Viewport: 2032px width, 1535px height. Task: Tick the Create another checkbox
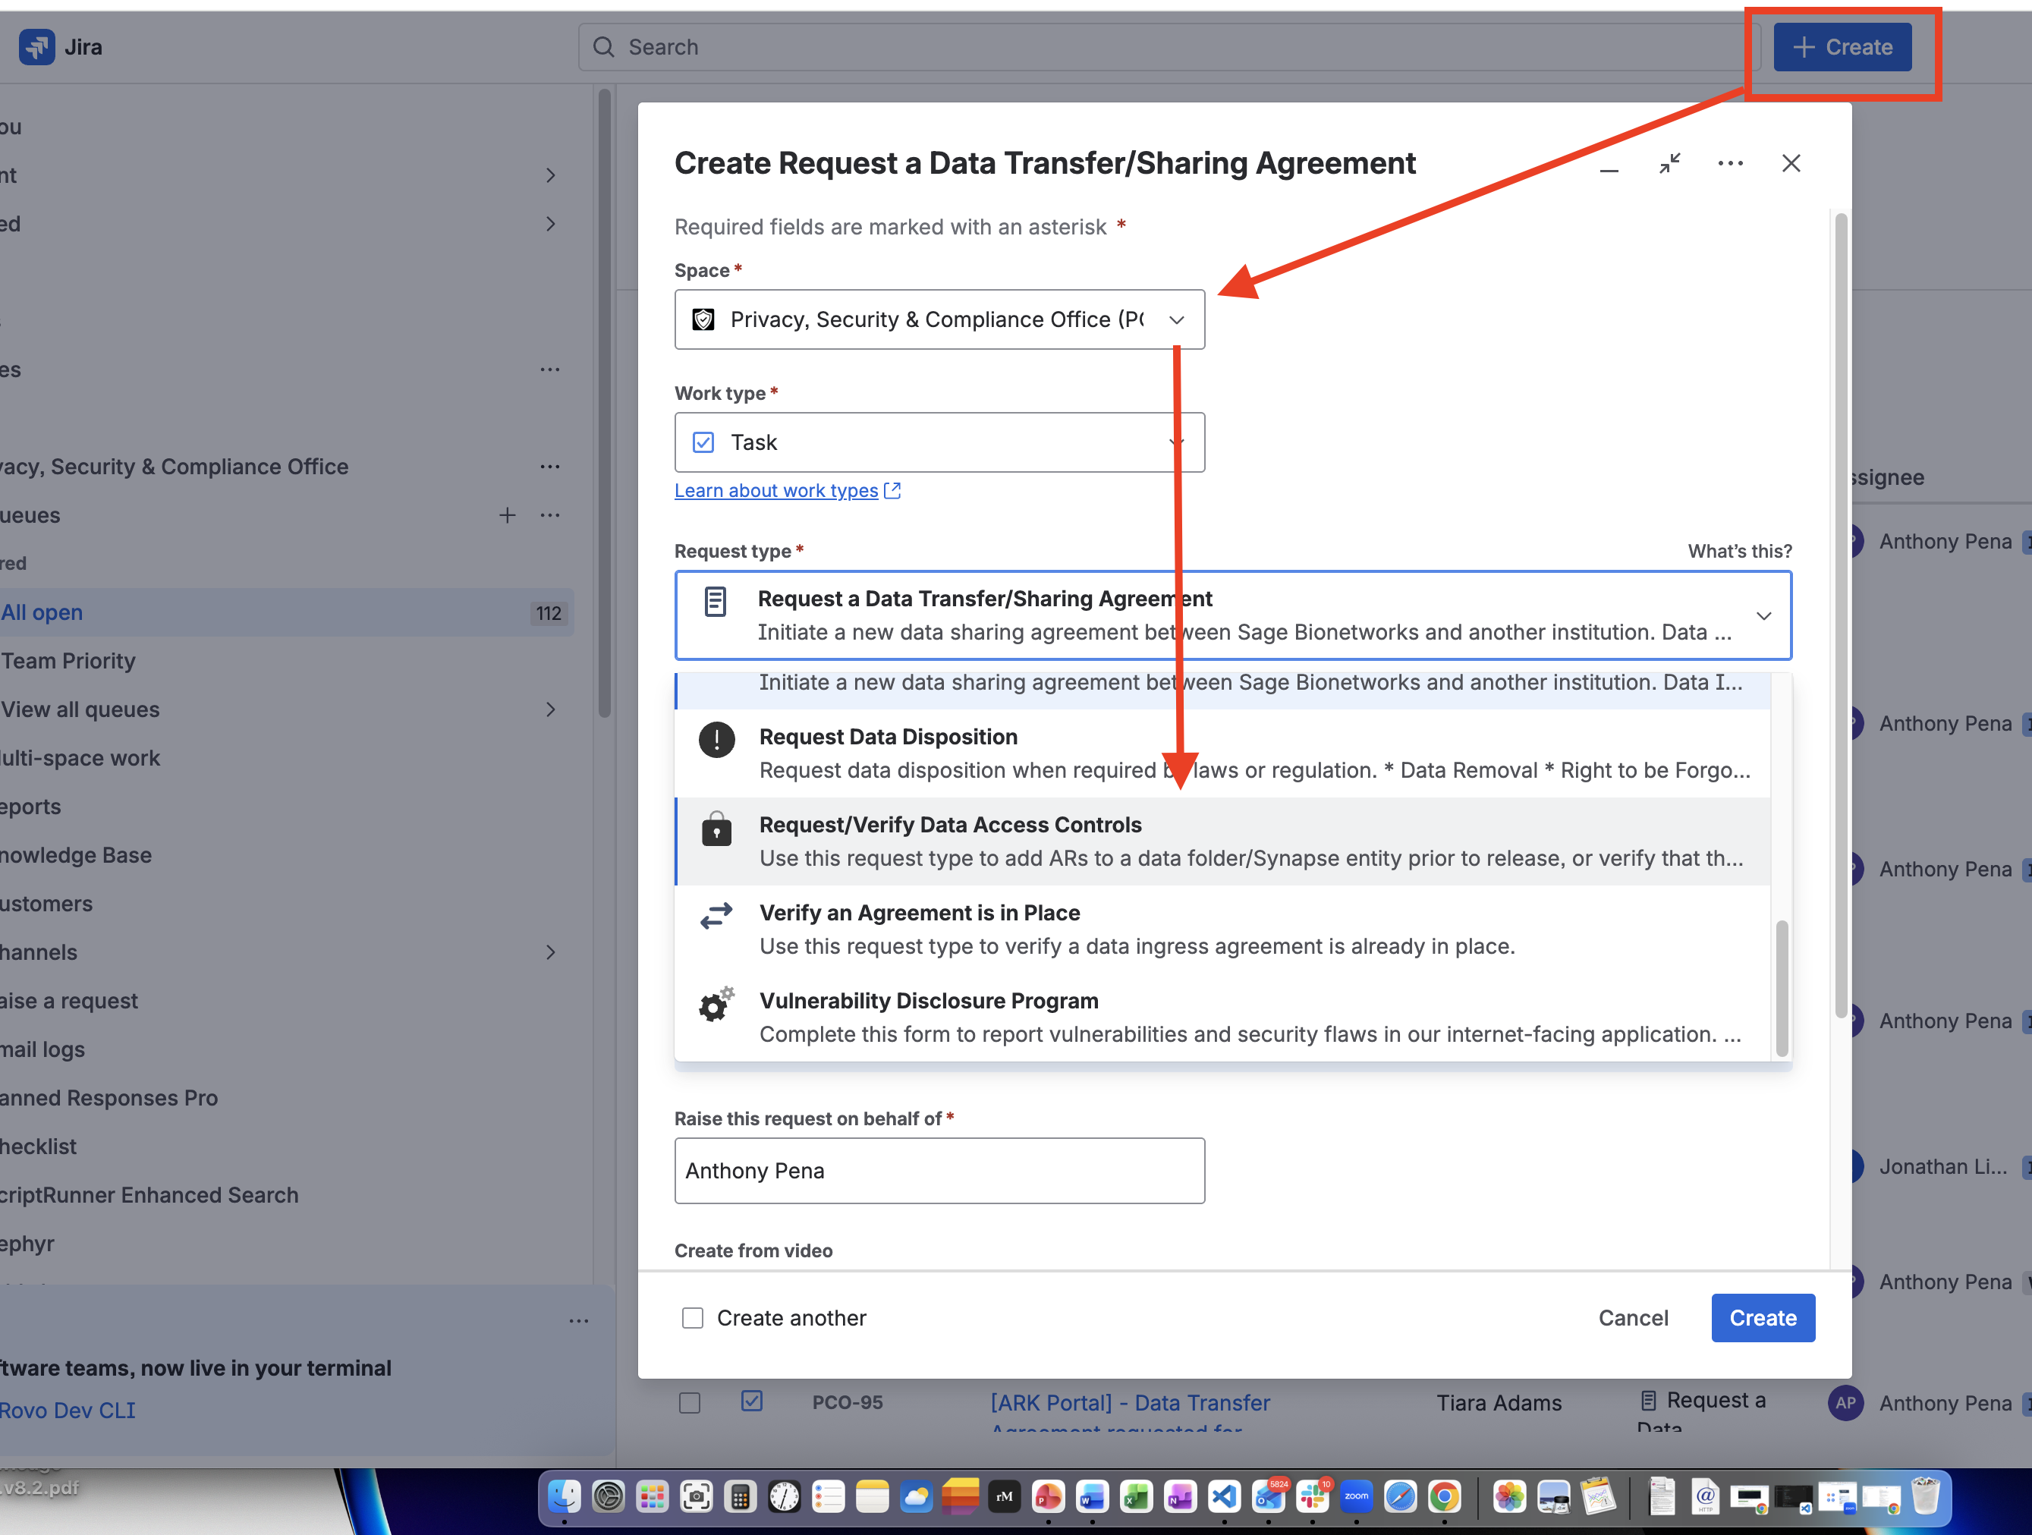tap(693, 1318)
